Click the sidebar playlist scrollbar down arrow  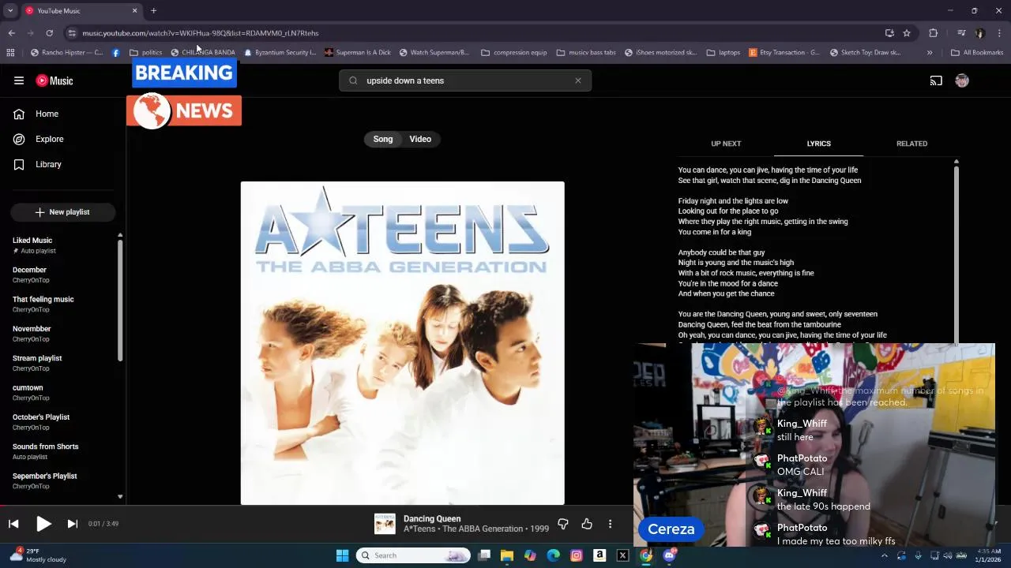pos(120,496)
